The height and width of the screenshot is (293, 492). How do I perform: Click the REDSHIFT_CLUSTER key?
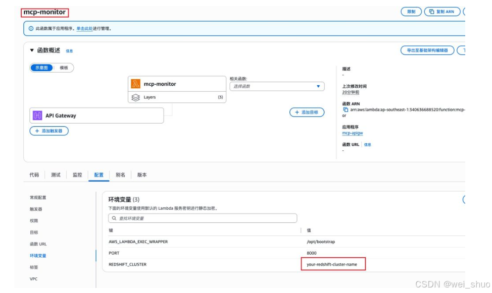(127, 264)
